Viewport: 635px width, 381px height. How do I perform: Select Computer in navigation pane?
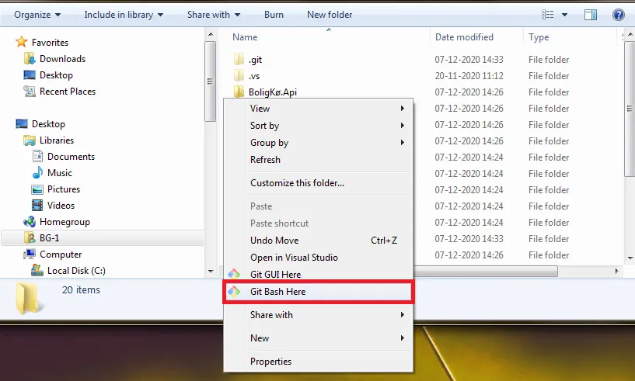tap(61, 255)
